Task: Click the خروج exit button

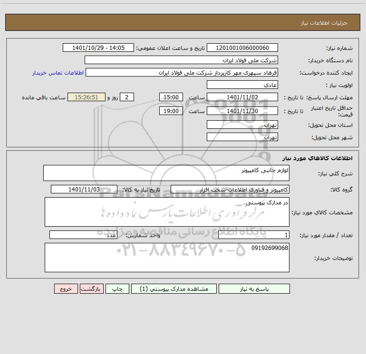Action: coord(66,288)
